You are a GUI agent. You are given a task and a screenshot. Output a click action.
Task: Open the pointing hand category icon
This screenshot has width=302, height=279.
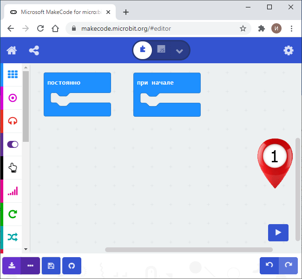point(13,167)
